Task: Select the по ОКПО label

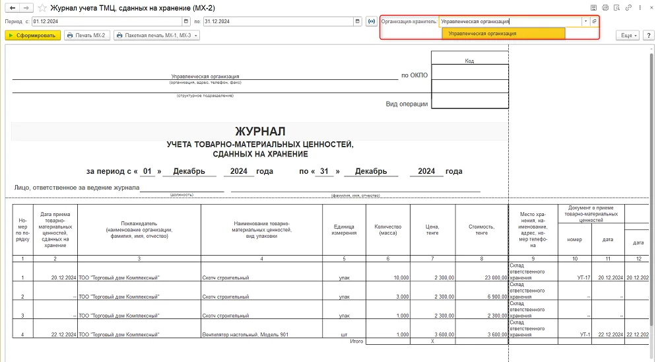Action: (414, 75)
